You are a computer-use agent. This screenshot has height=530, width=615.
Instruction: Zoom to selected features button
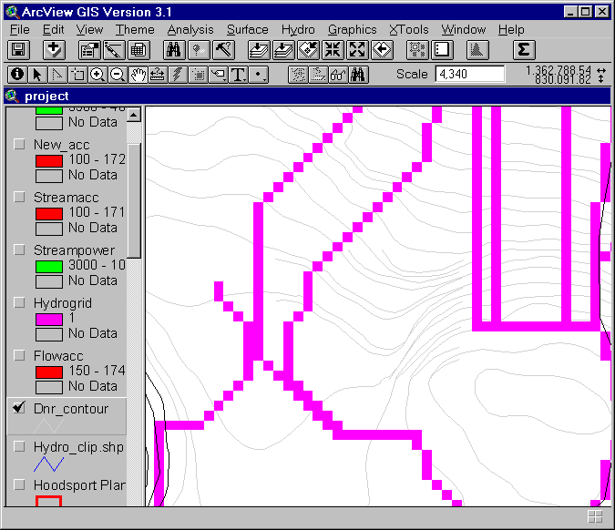click(308, 50)
